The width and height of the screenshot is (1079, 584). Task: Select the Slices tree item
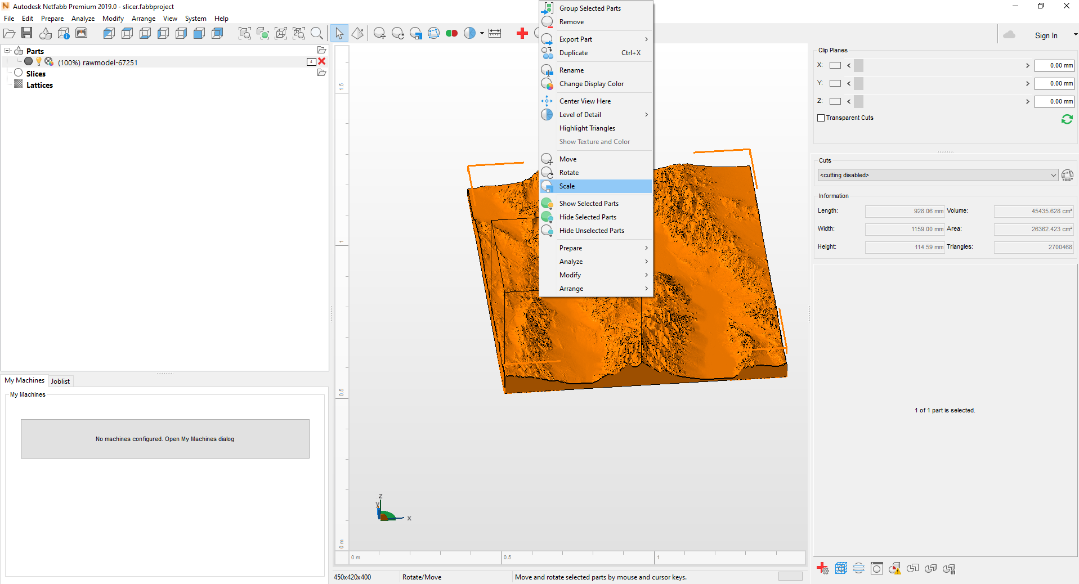pos(36,74)
